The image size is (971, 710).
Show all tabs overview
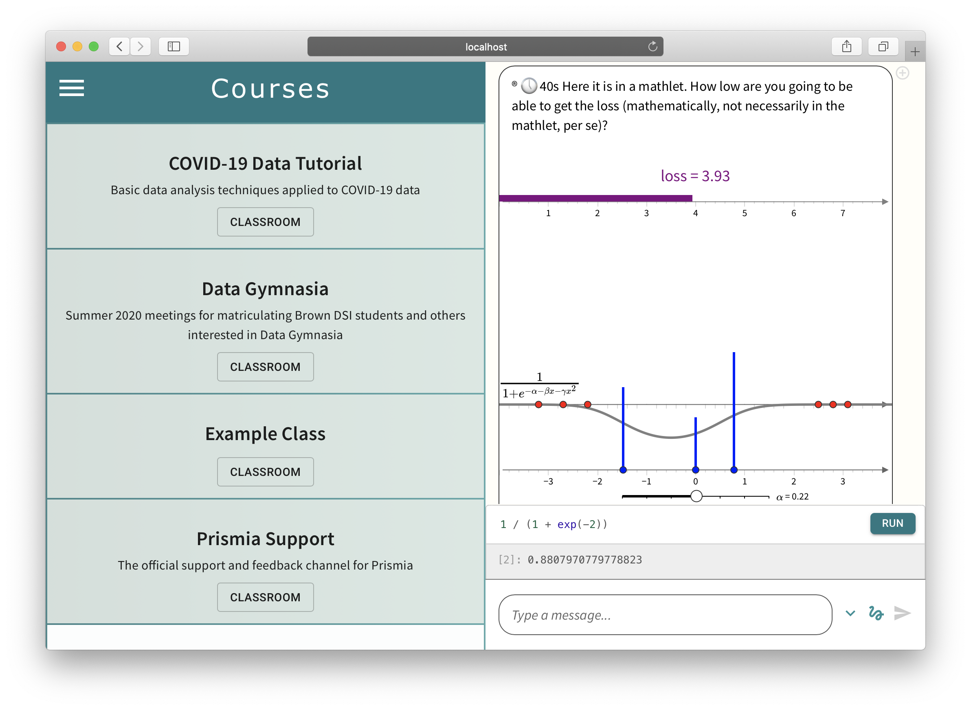pyautogui.click(x=883, y=46)
